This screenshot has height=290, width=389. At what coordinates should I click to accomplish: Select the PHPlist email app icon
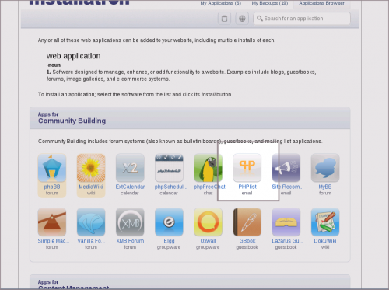click(x=247, y=168)
